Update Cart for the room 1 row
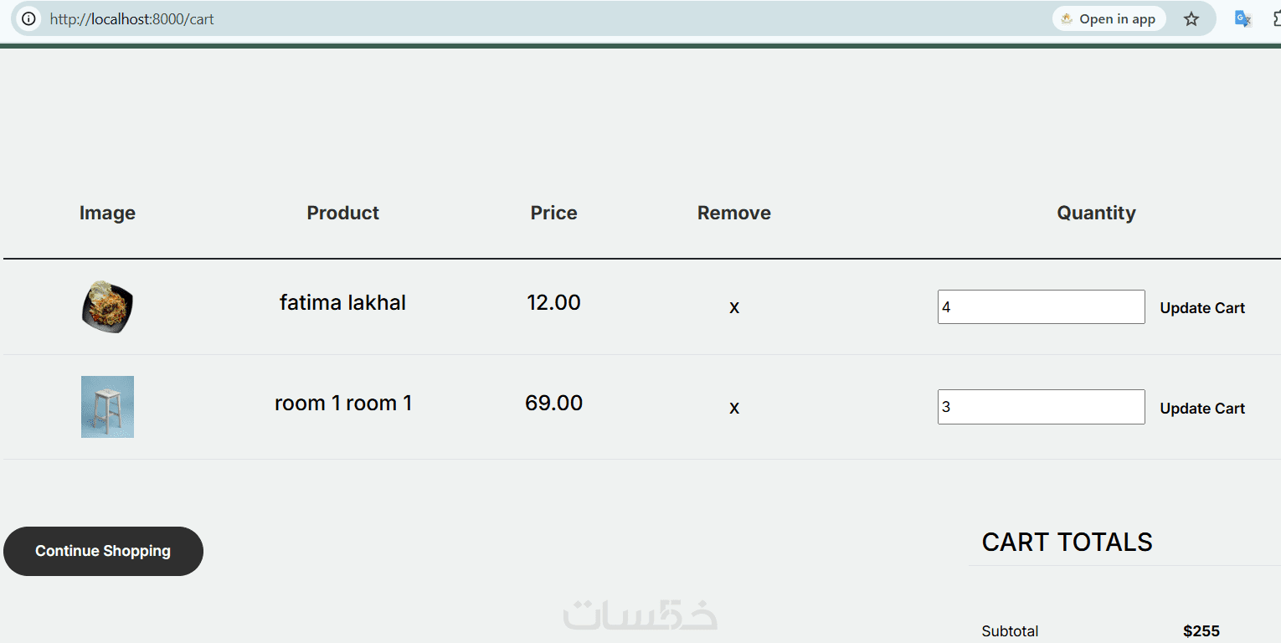 click(x=1201, y=409)
